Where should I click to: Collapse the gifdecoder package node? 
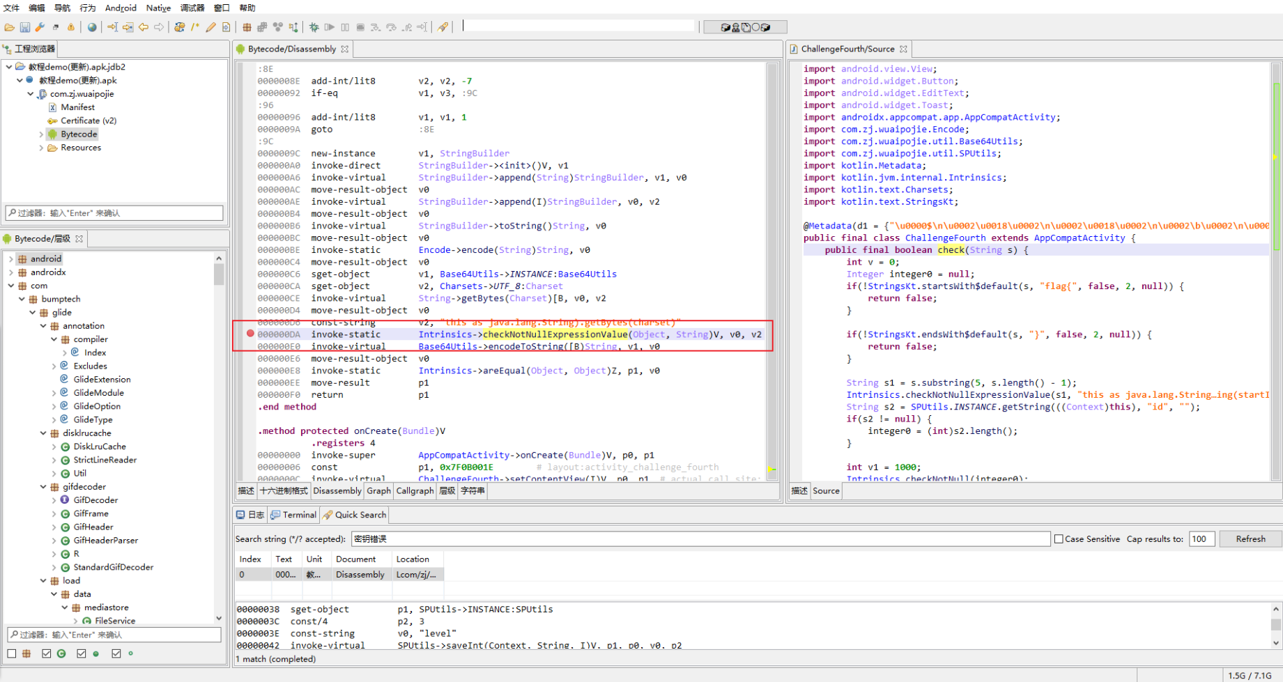pos(43,487)
